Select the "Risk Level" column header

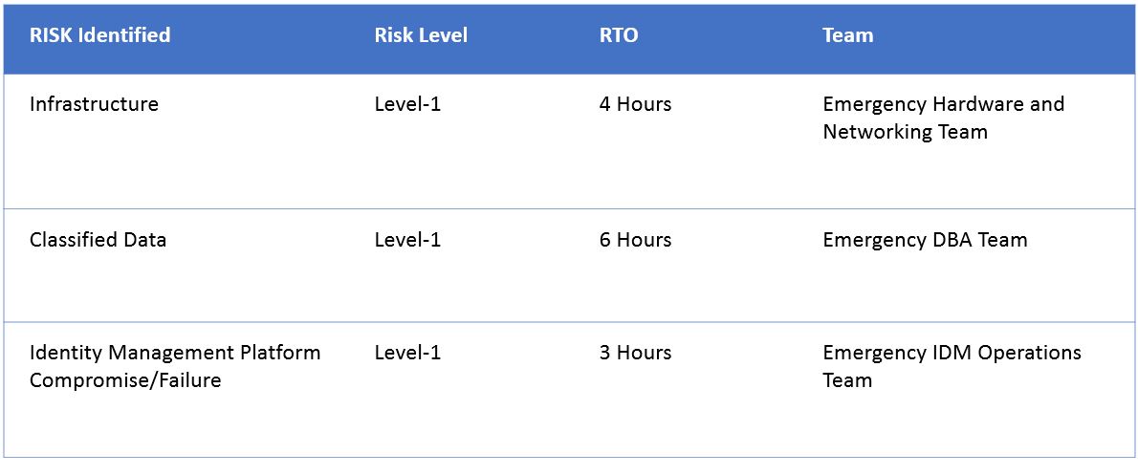pos(421,35)
